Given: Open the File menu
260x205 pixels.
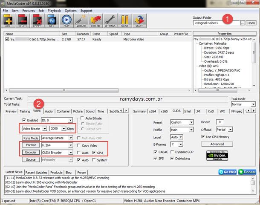Looking at the screenshot, I should [x=5, y=11].
